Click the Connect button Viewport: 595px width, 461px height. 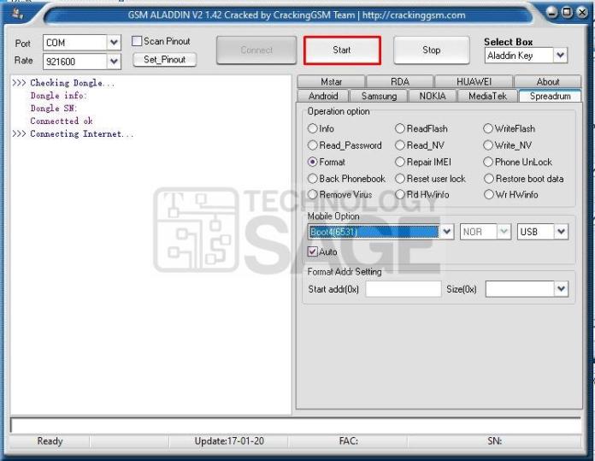click(x=256, y=50)
